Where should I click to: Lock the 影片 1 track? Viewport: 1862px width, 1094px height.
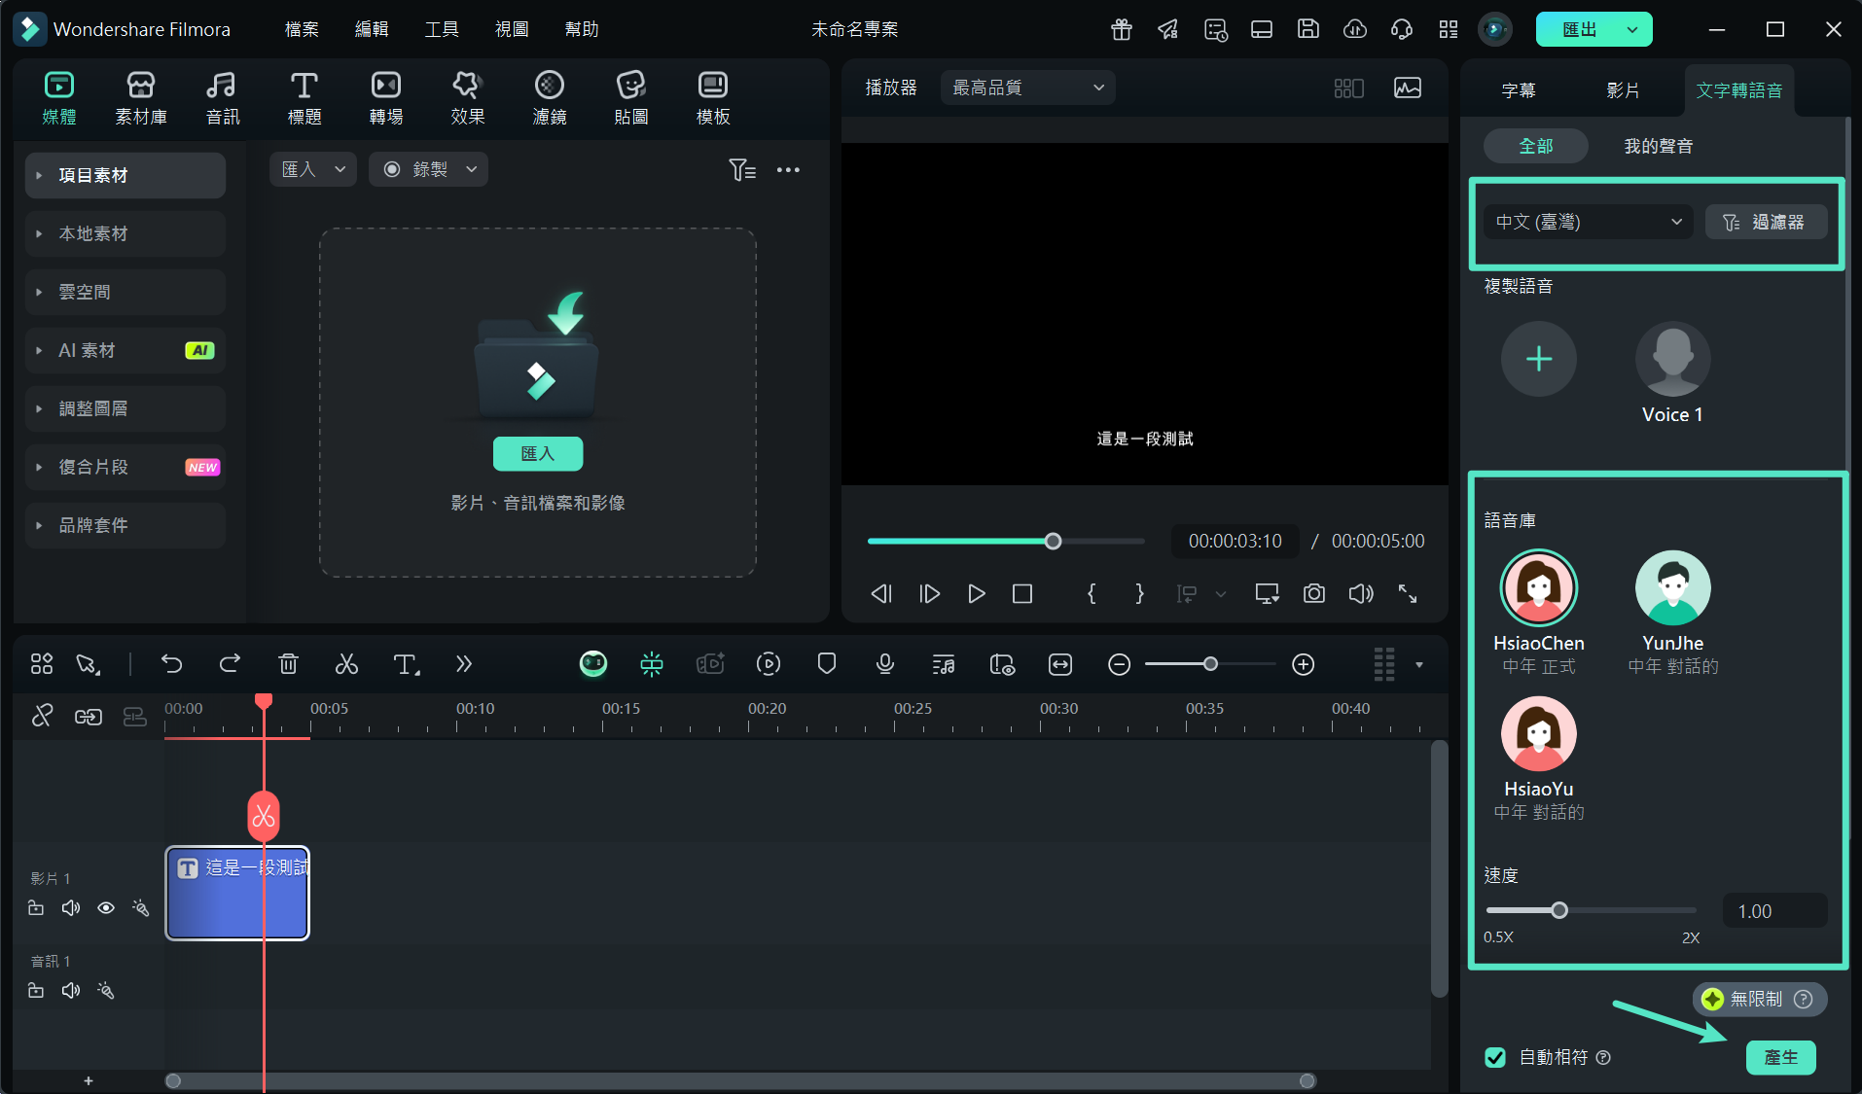[36, 907]
